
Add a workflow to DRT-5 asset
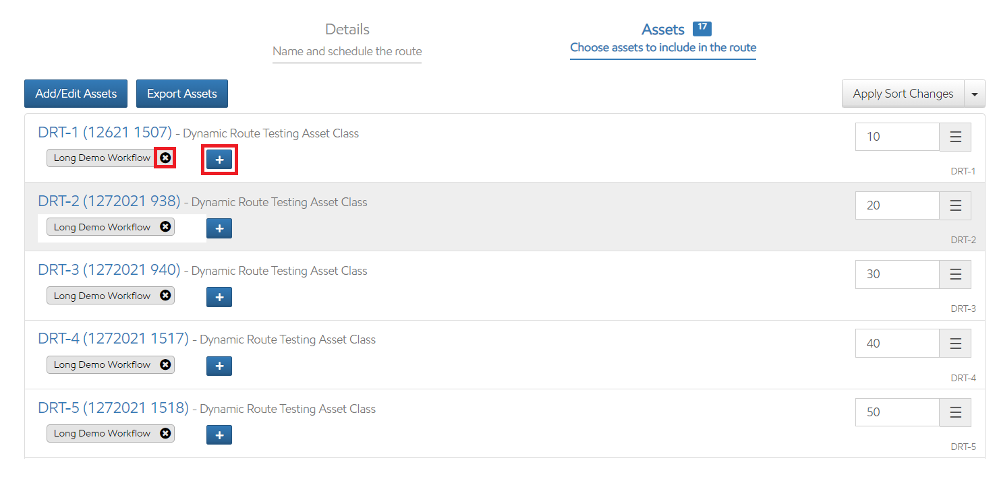pyautogui.click(x=219, y=435)
